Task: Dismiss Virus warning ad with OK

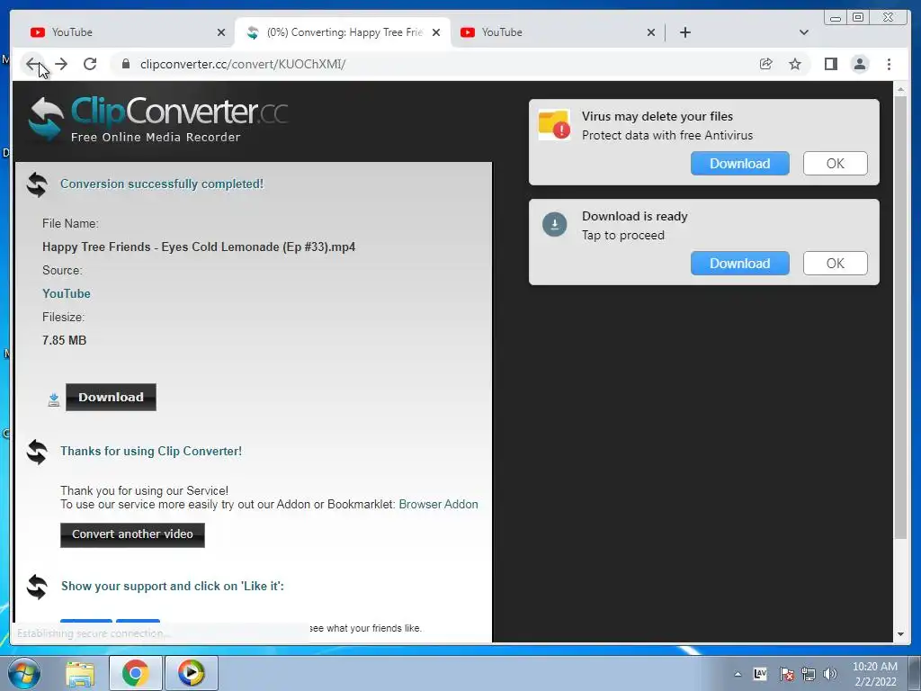Action: tap(836, 164)
